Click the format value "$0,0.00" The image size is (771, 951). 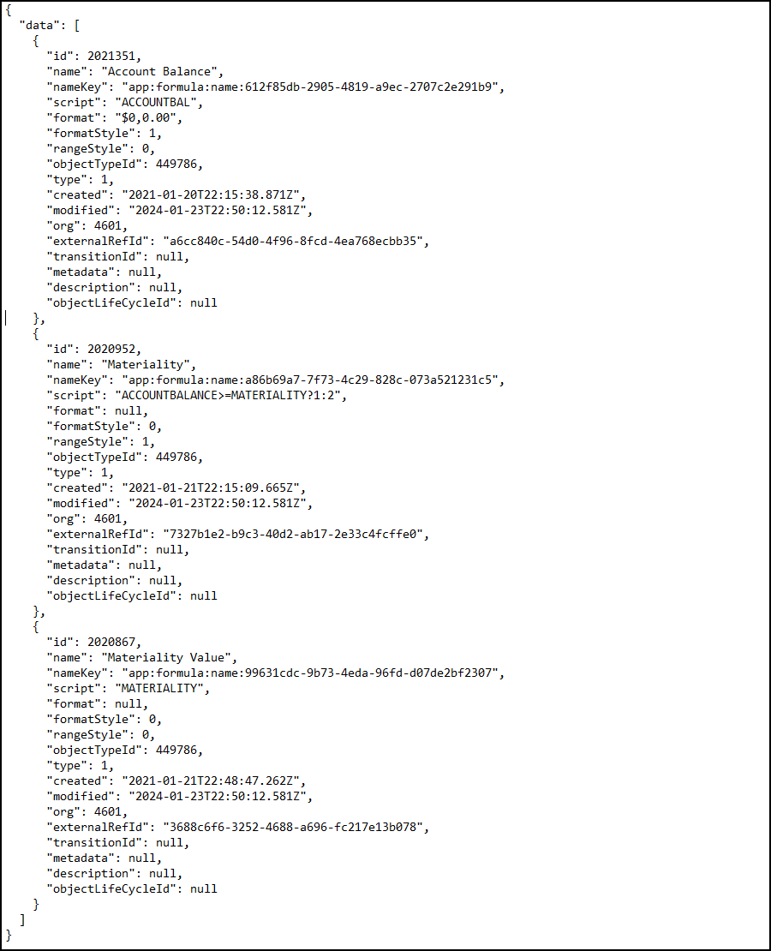coord(146,117)
